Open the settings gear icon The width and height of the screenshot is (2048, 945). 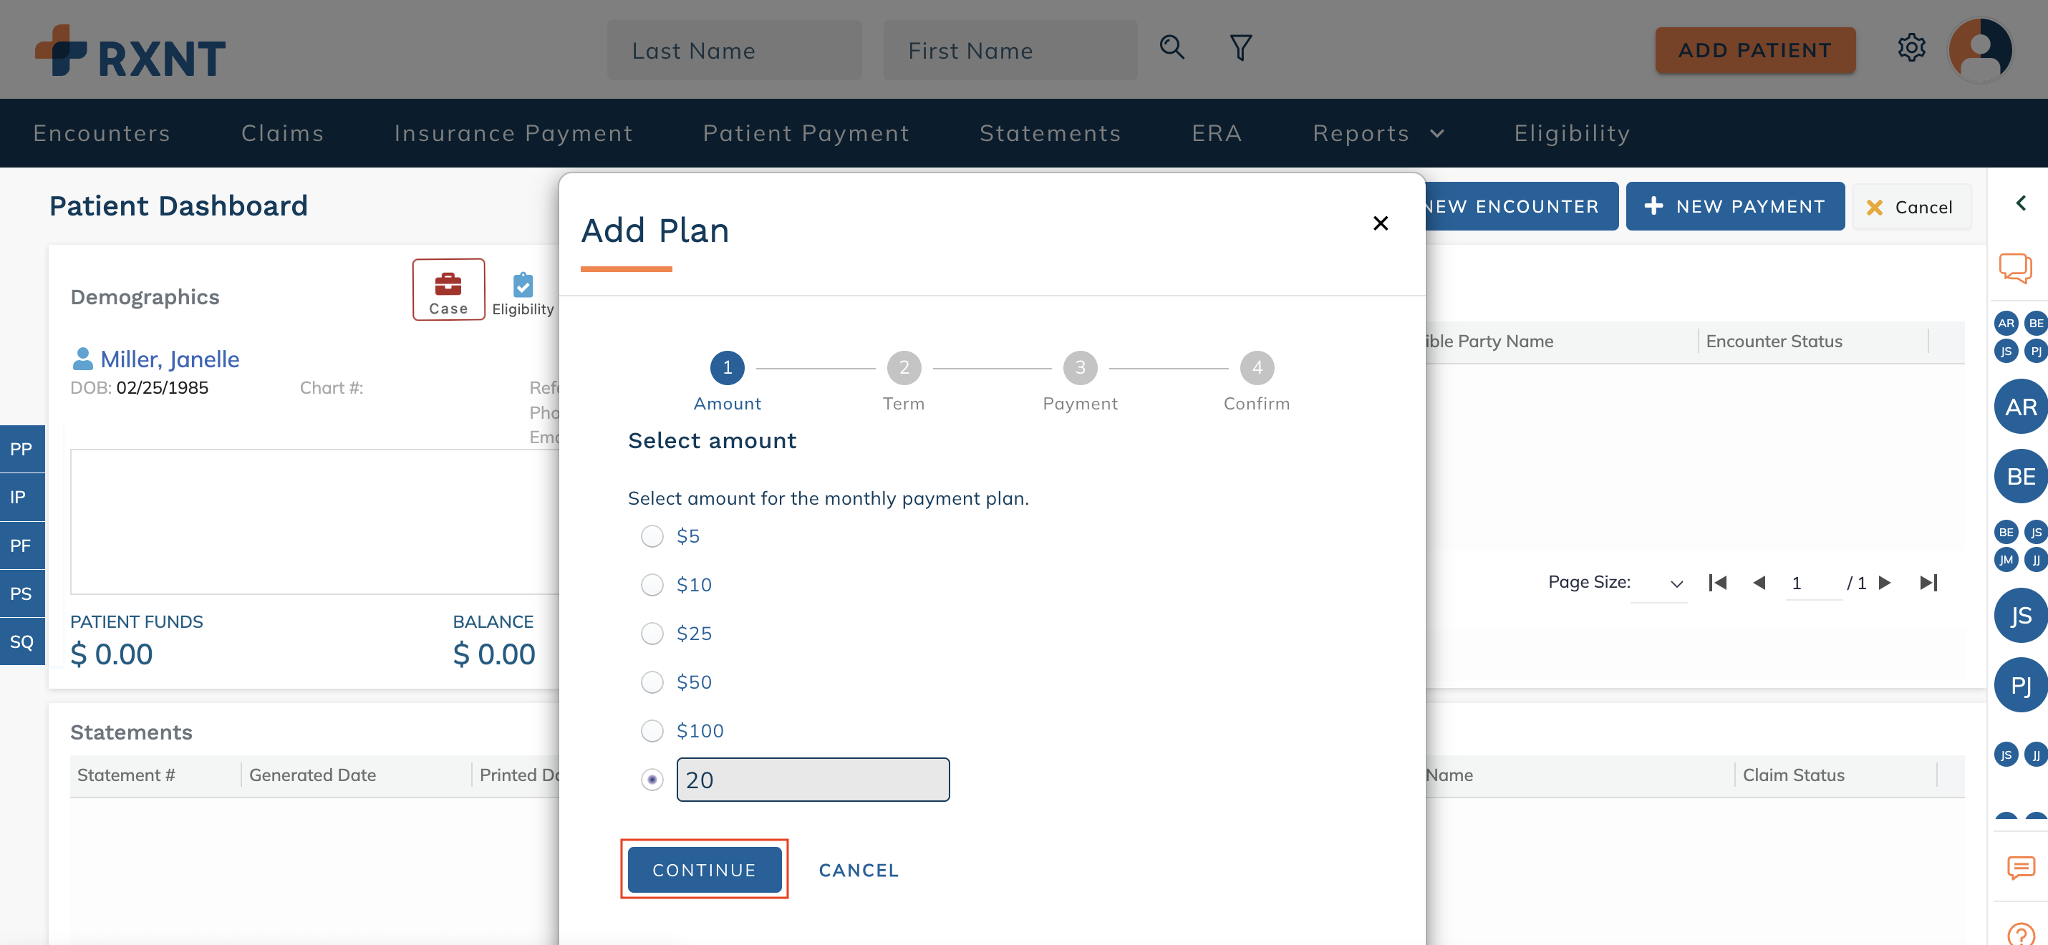point(1911,48)
